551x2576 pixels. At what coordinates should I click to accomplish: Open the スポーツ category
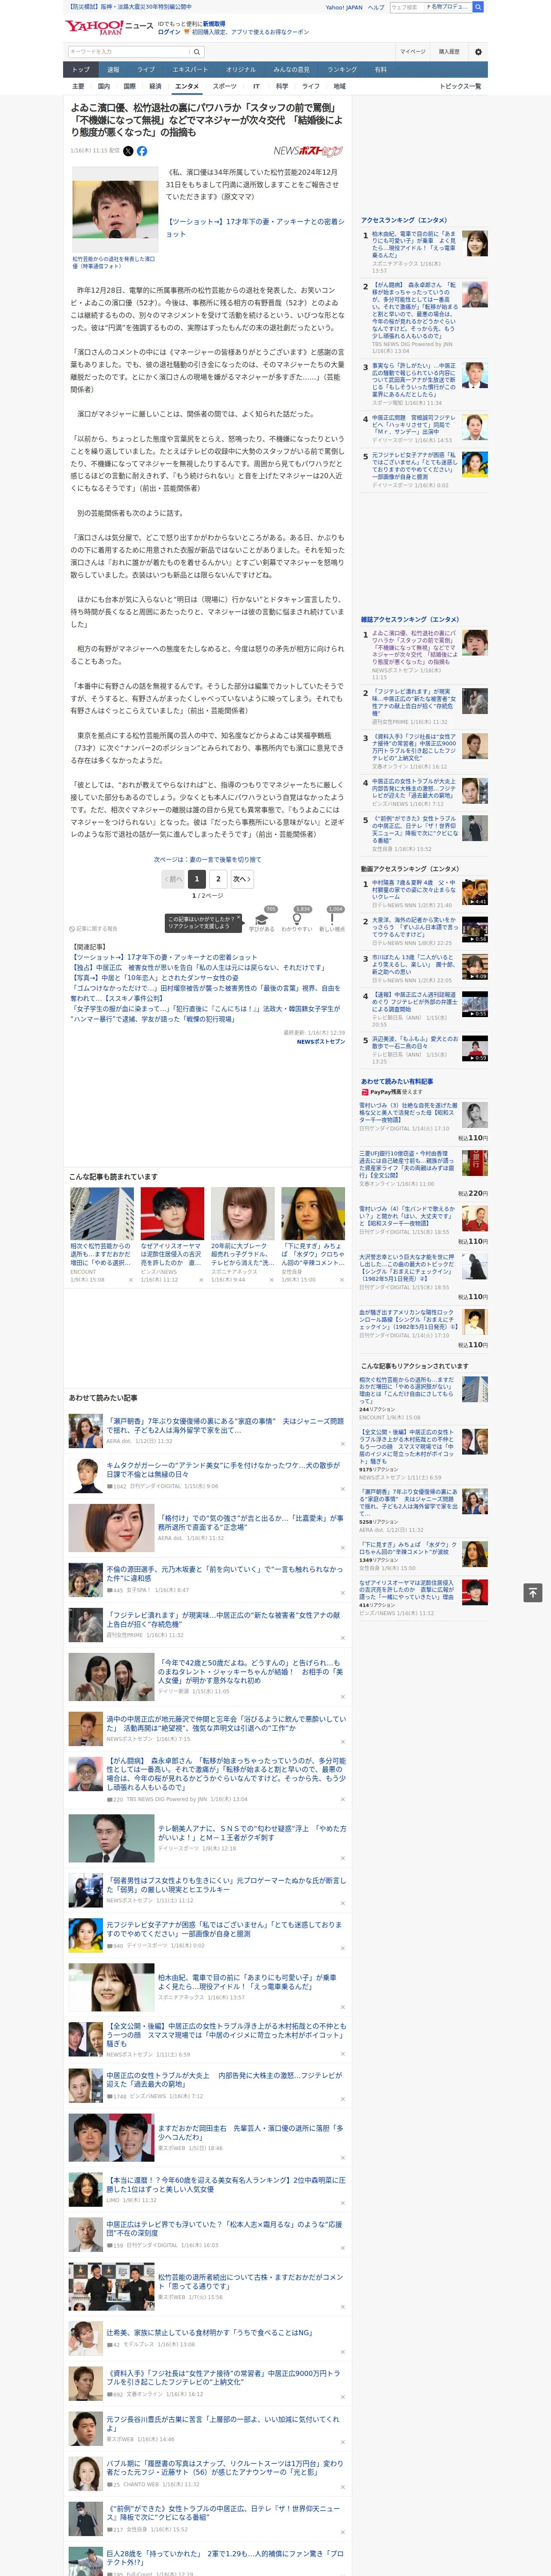225,86
